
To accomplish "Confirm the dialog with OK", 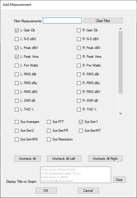I will (x=46, y=190).
